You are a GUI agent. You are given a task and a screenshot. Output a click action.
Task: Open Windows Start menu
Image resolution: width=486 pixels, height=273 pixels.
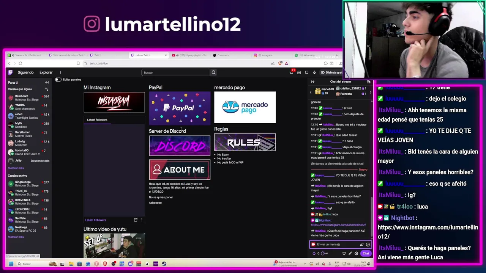pyautogui.click(x=11, y=264)
